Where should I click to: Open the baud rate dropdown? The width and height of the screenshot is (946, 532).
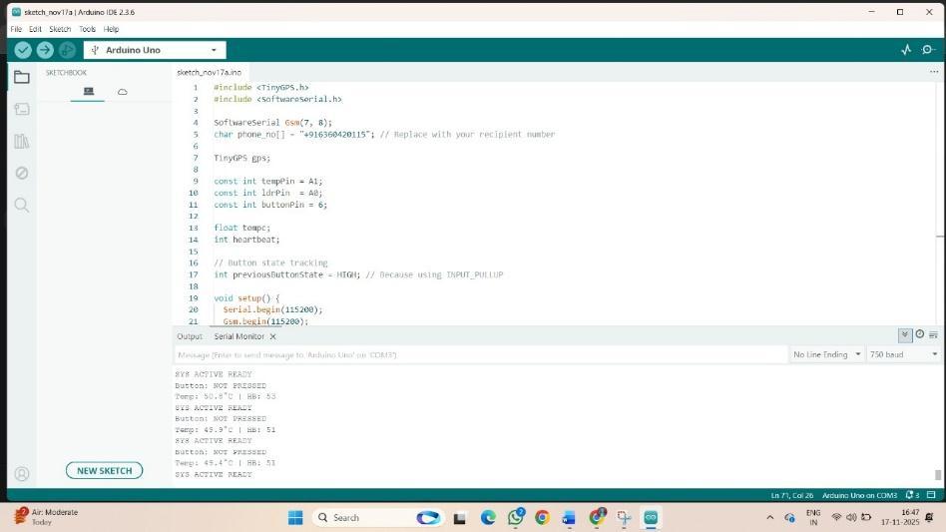903,354
